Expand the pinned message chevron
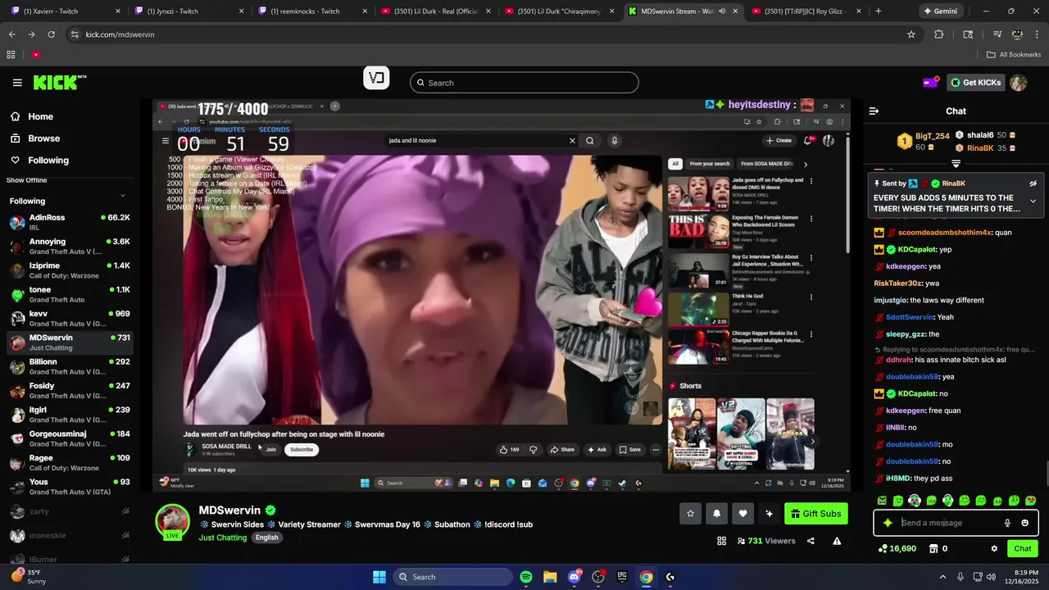The height and width of the screenshot is (590, 1049). (1033, 201)
